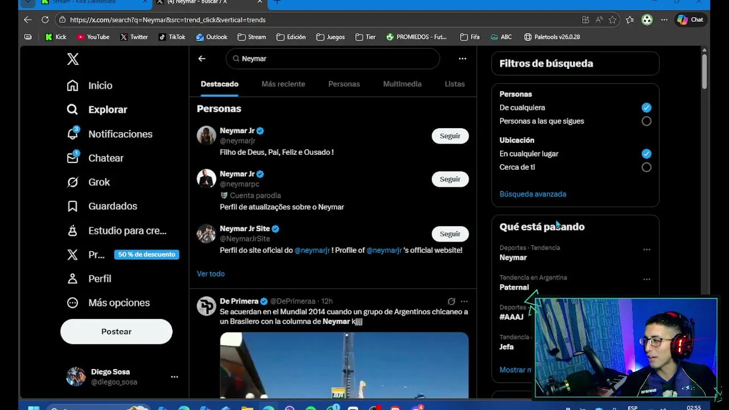Open the Guardados bookmark icon
This screenshot has width=729, height=410.
click(72, 206)
